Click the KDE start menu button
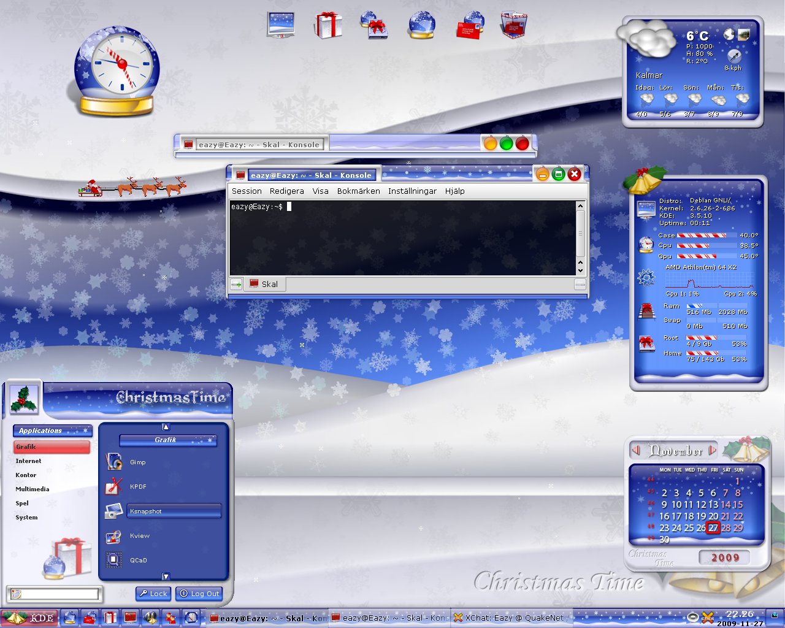Viewport: 785px width, 628px height. (29, 618)
